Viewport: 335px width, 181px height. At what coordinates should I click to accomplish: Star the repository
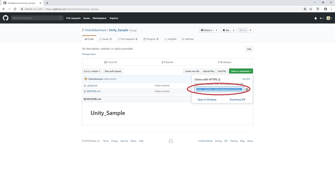pyautogui.click(x=226, y=30)
